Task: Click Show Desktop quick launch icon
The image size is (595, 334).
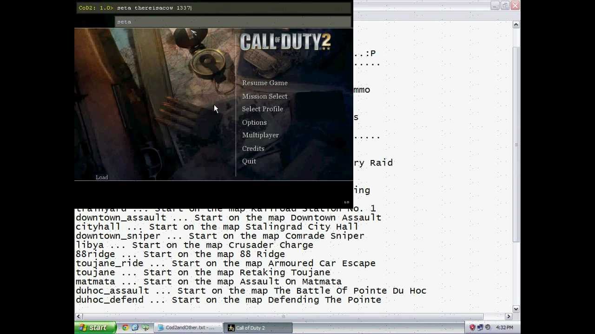Action: [x=145, y=328]
